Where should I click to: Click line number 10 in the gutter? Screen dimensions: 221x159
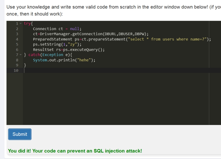pyautogui.click(x=16, y=70)
